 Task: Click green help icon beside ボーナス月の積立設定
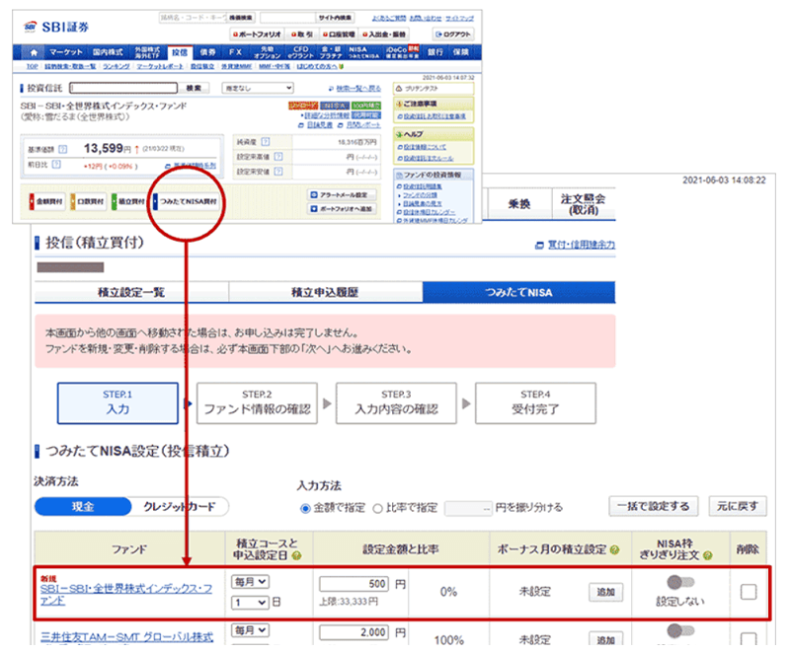[x=614, y=549]
